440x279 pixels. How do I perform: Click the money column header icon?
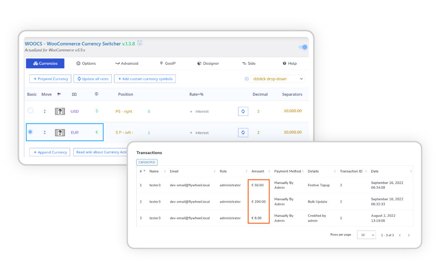tap(74, 94)
